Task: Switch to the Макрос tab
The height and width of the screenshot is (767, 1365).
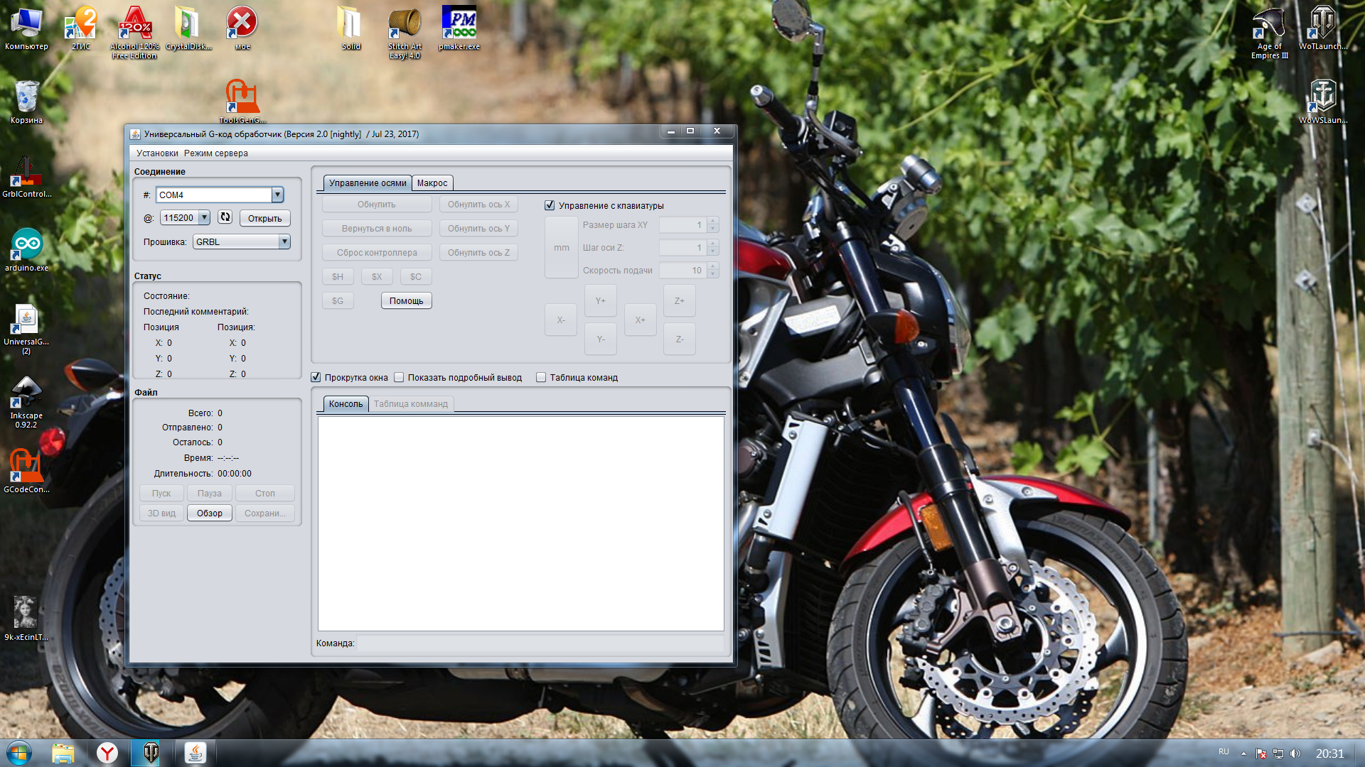Action: point(432,183)
